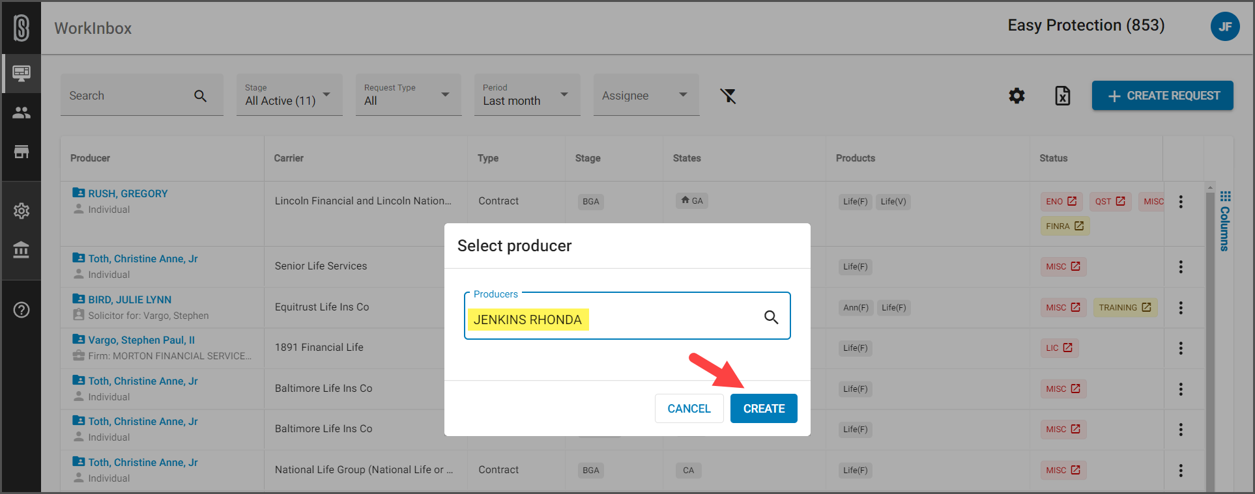This screenshot has width=1255, height=494.
Task: Sort by the Products column header
Action: point(856,158)
